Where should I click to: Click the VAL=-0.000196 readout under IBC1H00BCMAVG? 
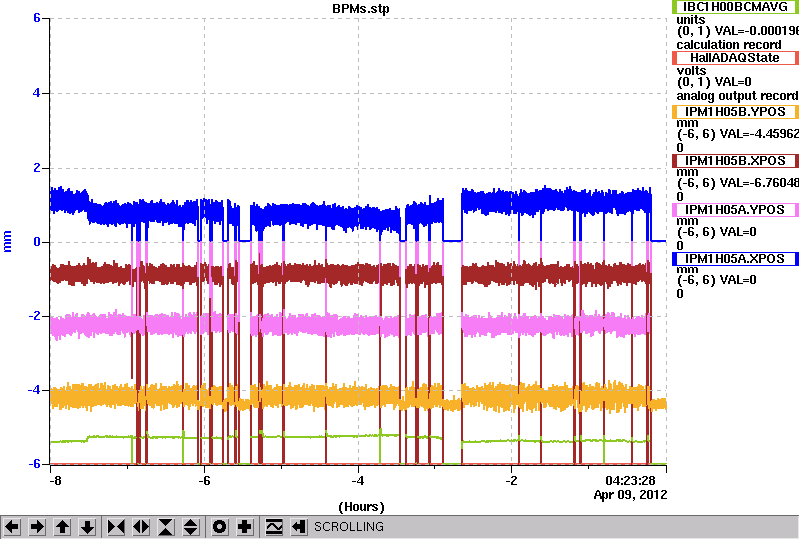click(757, 31)
